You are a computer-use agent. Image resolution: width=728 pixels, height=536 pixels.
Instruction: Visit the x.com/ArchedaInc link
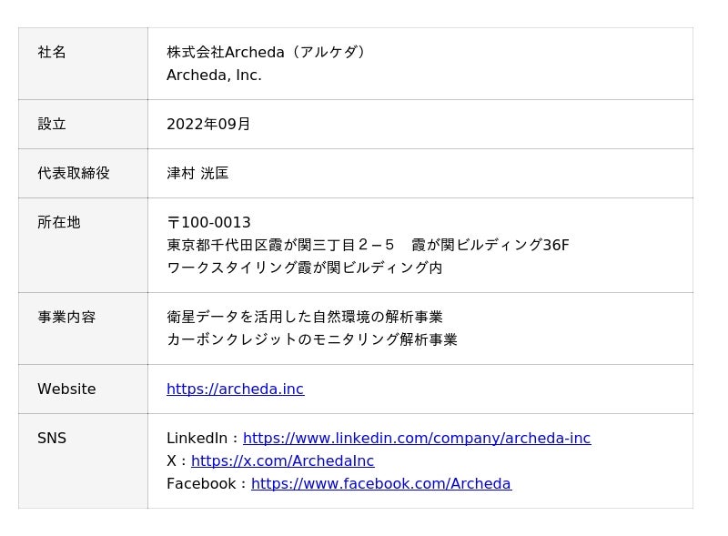click(x=282, y=461)
